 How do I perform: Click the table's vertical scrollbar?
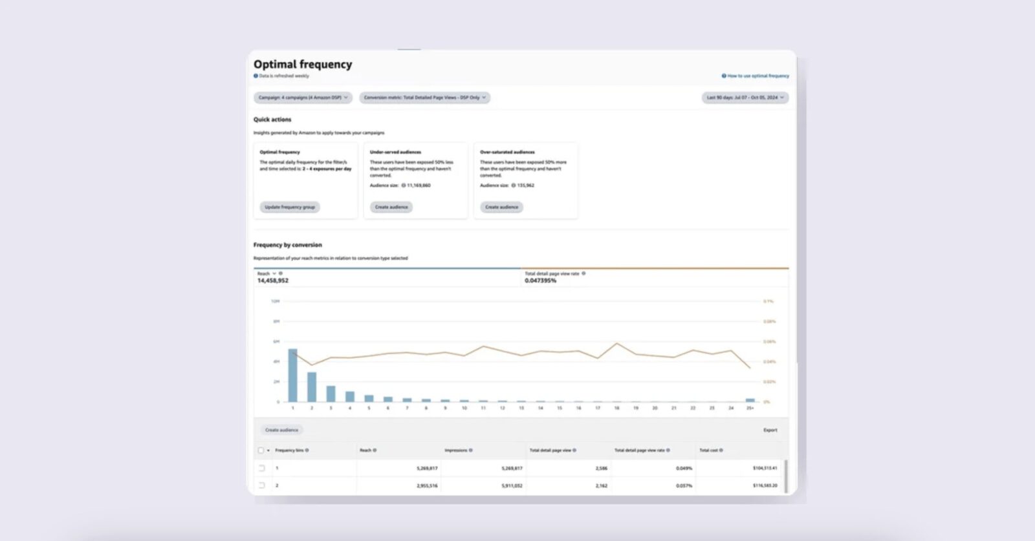click(786, 476)
